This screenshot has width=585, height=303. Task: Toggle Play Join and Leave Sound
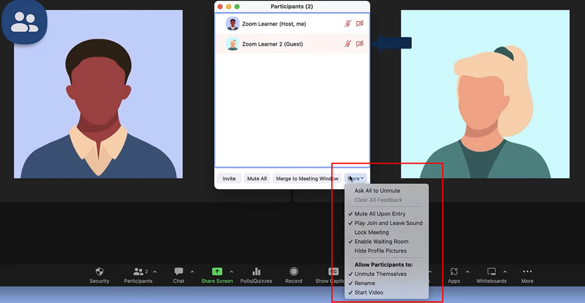(388, 223)
